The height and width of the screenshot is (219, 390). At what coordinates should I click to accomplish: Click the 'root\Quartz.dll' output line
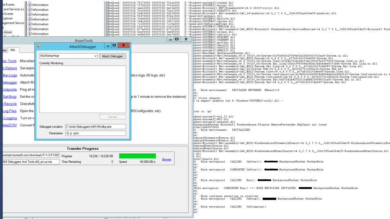(207, 159)
